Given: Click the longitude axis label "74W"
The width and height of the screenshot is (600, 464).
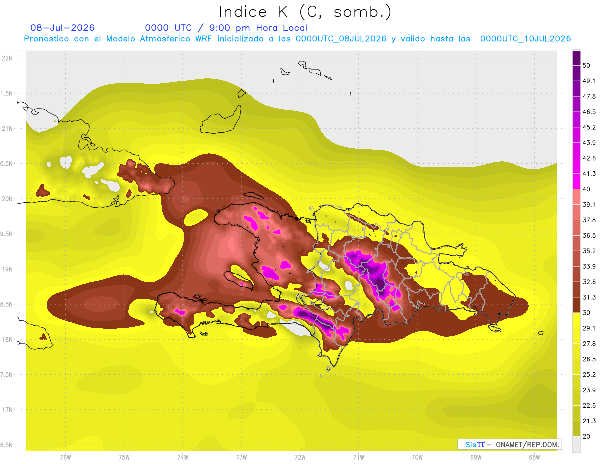Looking at the screenshot, I should (x=183, y=457).
